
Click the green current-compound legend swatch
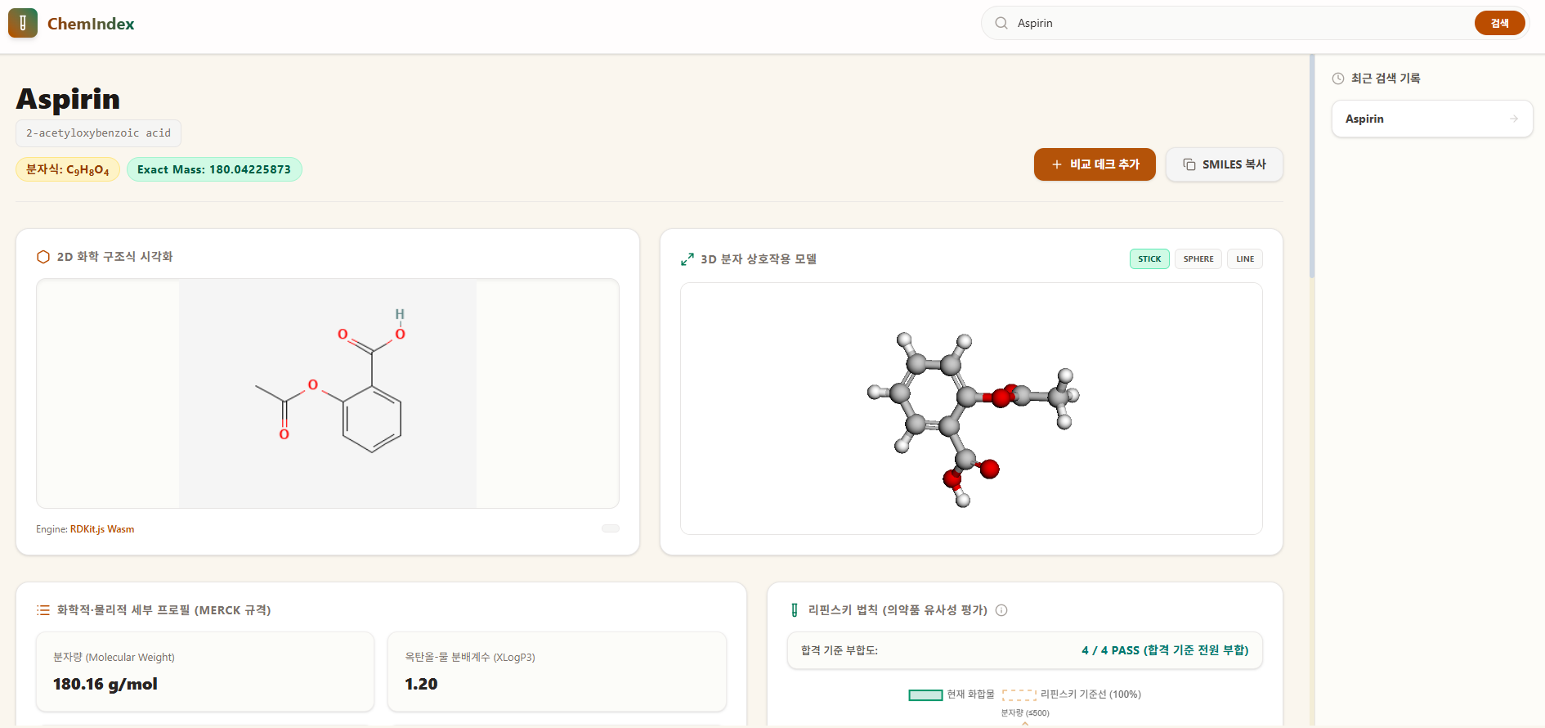pyautogui.click(x=925, y=694)
